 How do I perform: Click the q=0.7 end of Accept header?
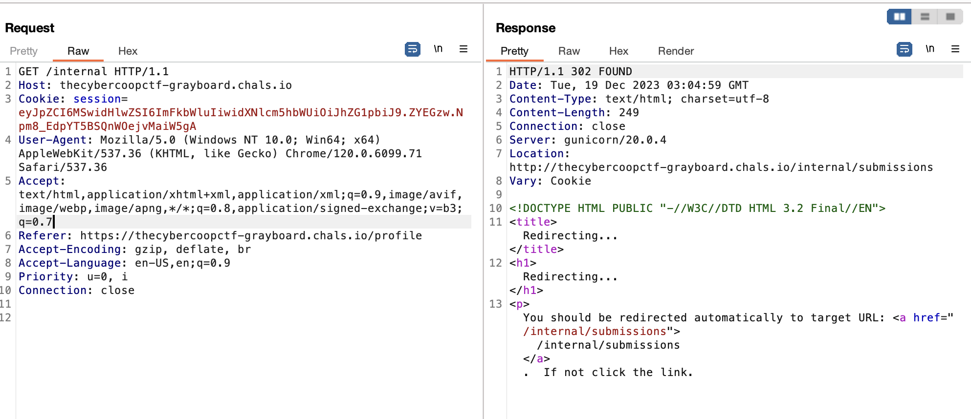pos(35,222)
